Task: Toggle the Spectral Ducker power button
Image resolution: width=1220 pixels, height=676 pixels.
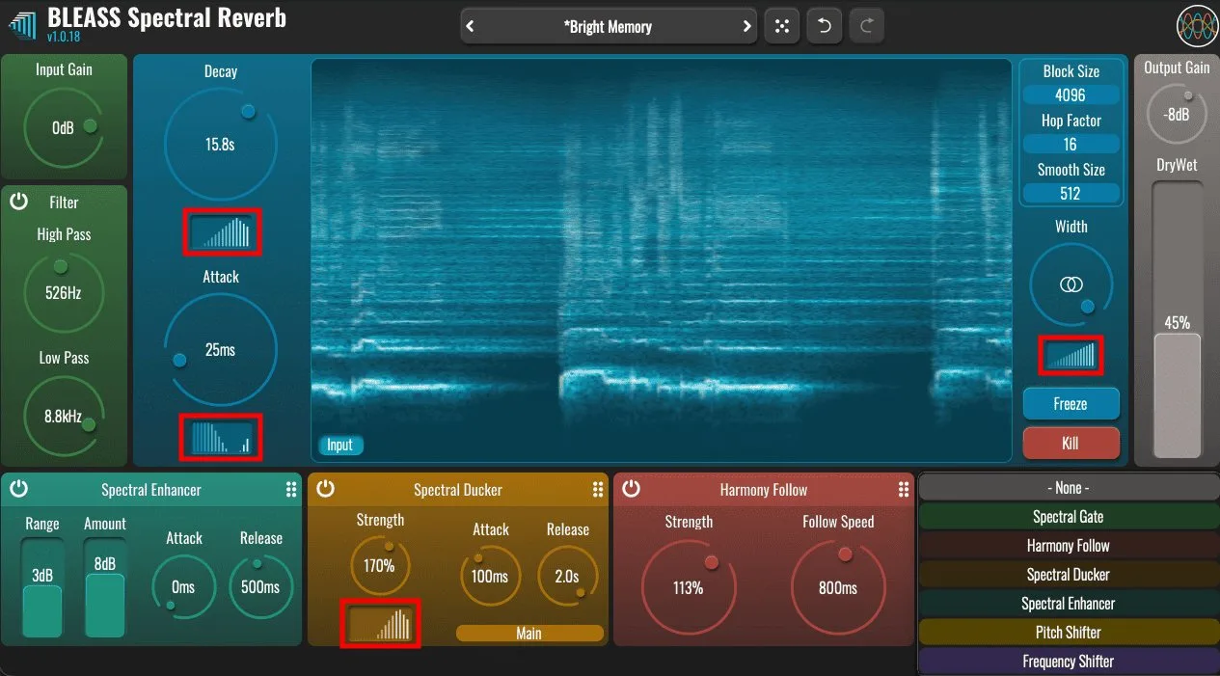Action: (325, 489)
